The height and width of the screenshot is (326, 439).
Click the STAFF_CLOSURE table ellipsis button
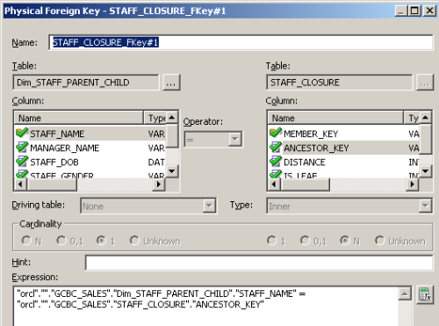[425, 83]
